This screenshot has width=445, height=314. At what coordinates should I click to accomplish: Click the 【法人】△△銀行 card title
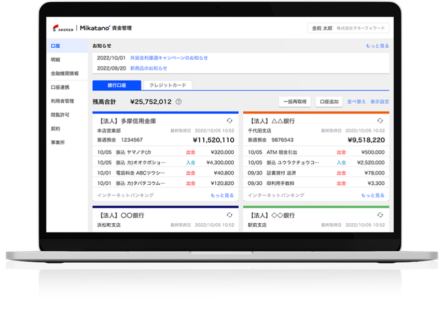point(271,121)
